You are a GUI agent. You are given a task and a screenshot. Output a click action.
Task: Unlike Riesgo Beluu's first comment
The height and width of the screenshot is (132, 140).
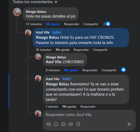pos(53,24)
